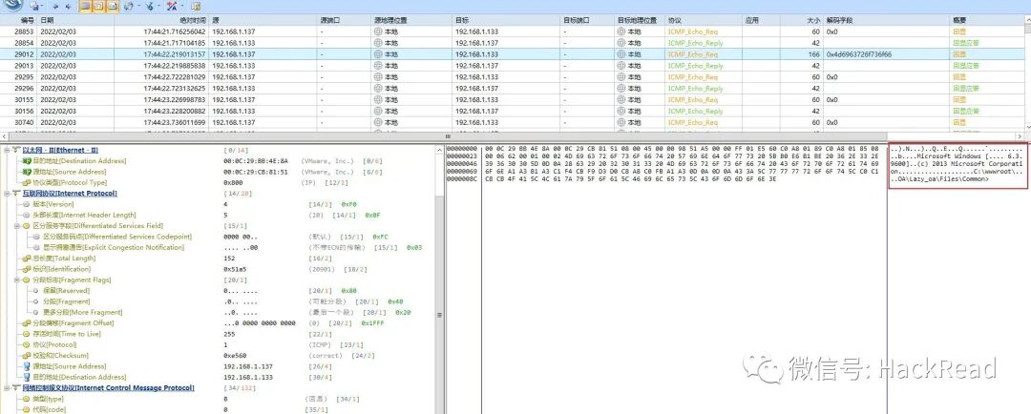The width and height of the screenshot is (1031, 414).
Task: Toggle the third highlighted pane view button
Action: [x=112, y=7]
